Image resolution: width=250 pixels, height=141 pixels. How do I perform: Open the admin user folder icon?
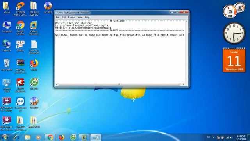7,7
